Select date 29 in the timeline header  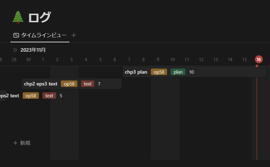point(14,60)
